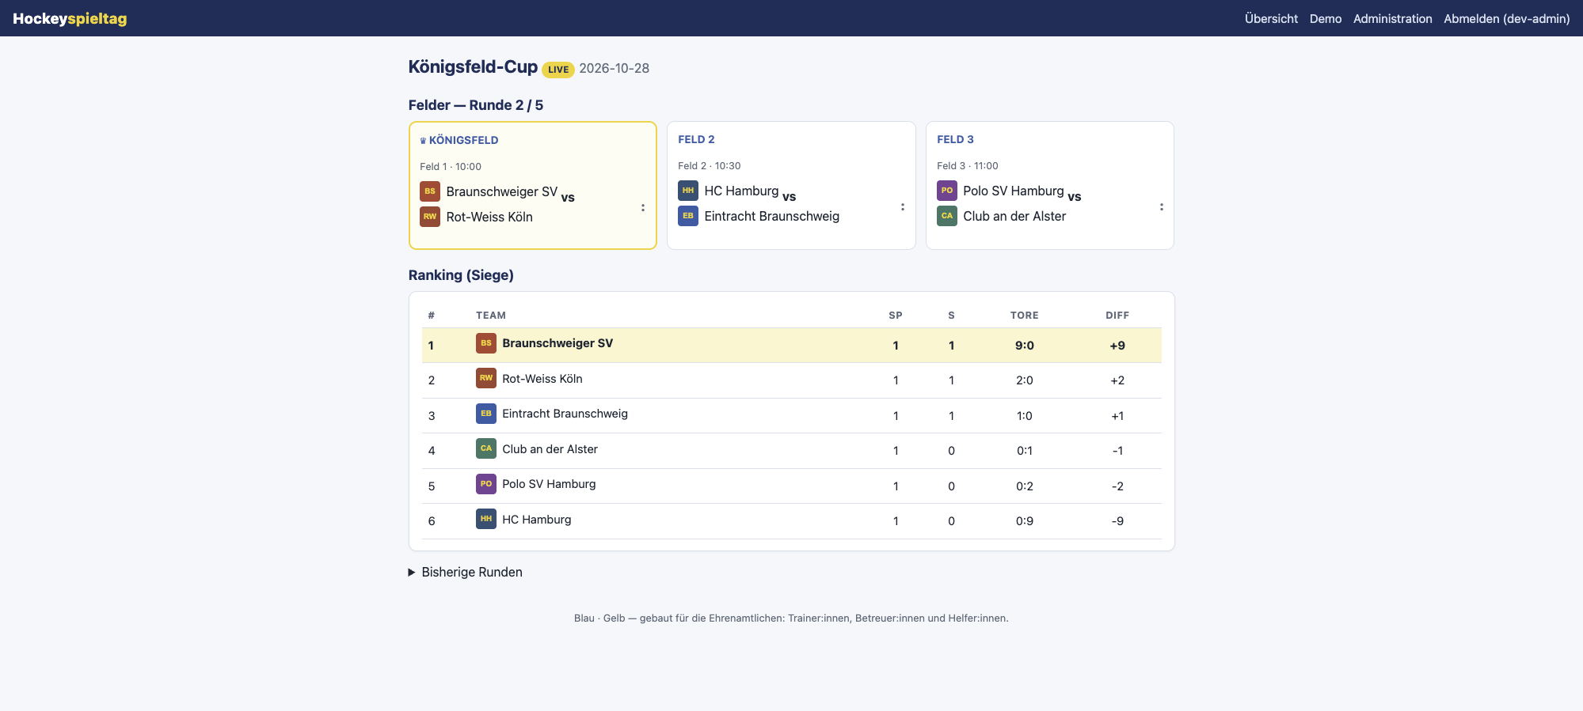The width and height of the screenshot is (1583, 711).
Task: Select Eintracht Braunschweig in the ranking table
Action: coord(565,414)
